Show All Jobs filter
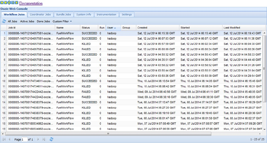This screenshot has width=267, height=143. click(x=12, y=21)
